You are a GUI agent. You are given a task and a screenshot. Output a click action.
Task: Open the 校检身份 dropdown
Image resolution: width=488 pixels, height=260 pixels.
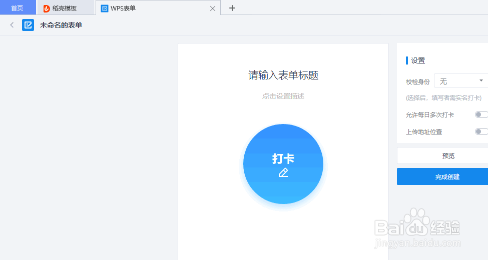(461, 81)
